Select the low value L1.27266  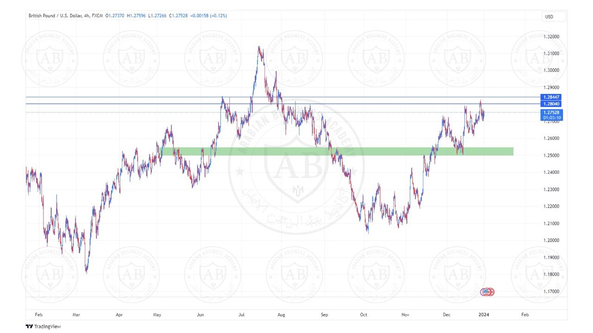click(x=157, y=16)
